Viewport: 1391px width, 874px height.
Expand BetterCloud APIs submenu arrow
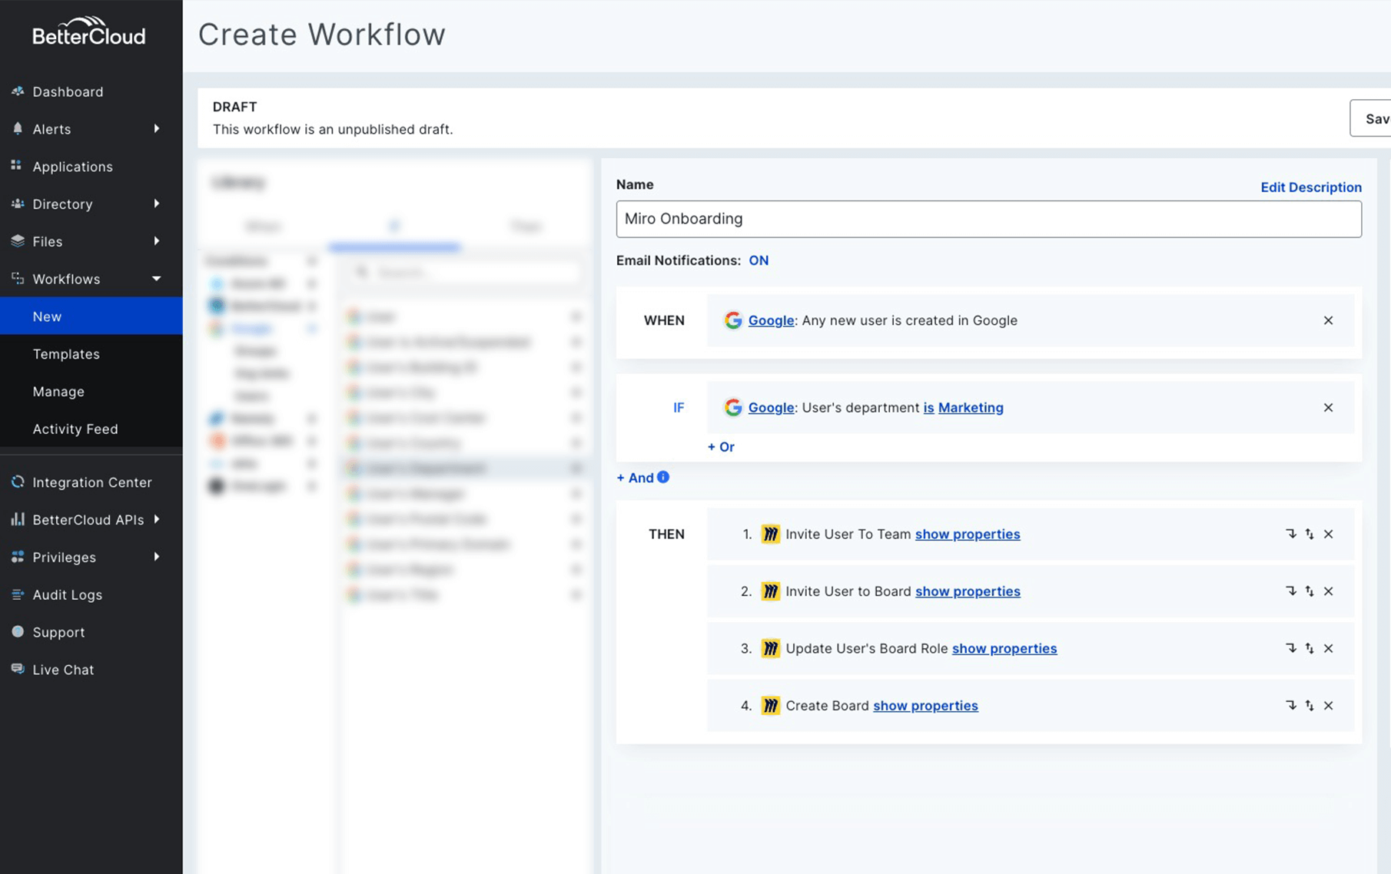click(x=157, y=518)
